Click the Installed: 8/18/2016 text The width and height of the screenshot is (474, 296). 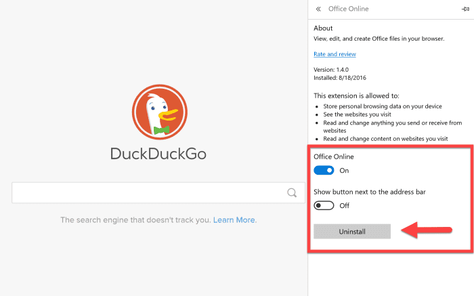[340, 78]
